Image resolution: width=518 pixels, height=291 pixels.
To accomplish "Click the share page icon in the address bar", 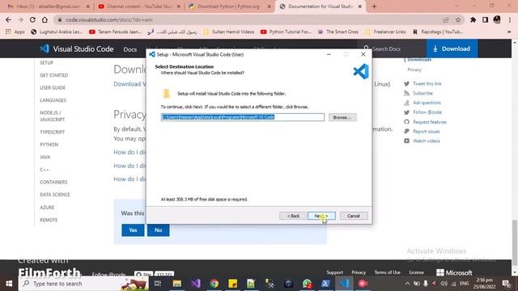I will [x=446, y=19].
